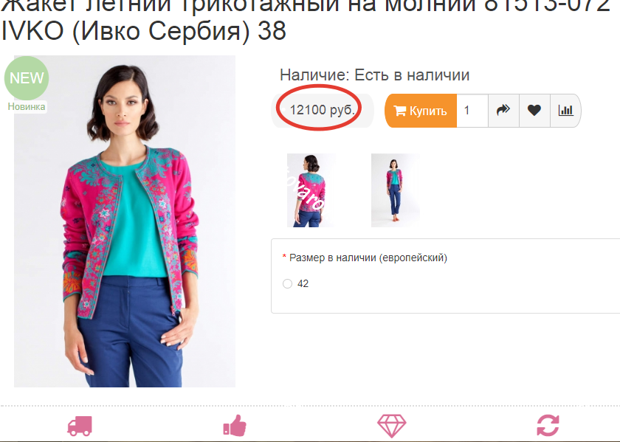The width and height of the screenshot is (620, 442).
Task: Click the 12100 руб. price label
Action: click(323, 110)
